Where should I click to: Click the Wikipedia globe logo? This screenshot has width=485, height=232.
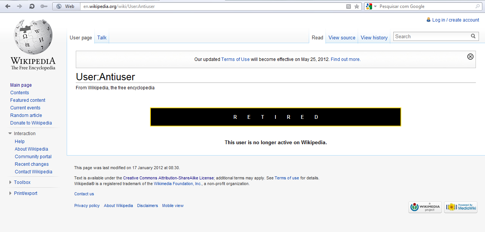33,37
